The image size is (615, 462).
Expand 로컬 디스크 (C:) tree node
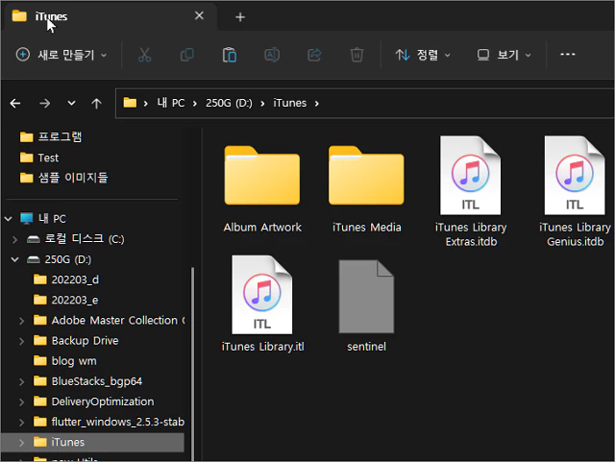coord(15,239)
